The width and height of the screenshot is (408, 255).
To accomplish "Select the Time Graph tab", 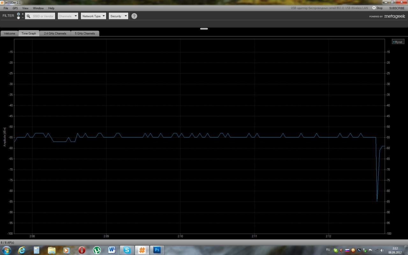I will [x=29, y=33].
